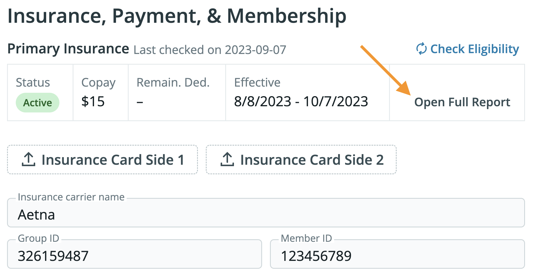This screenshot has height=271, width=536.
Task: Click the Insurance, Payment, & Membership title
Action: pyautogui.click(x=177, y=16)
